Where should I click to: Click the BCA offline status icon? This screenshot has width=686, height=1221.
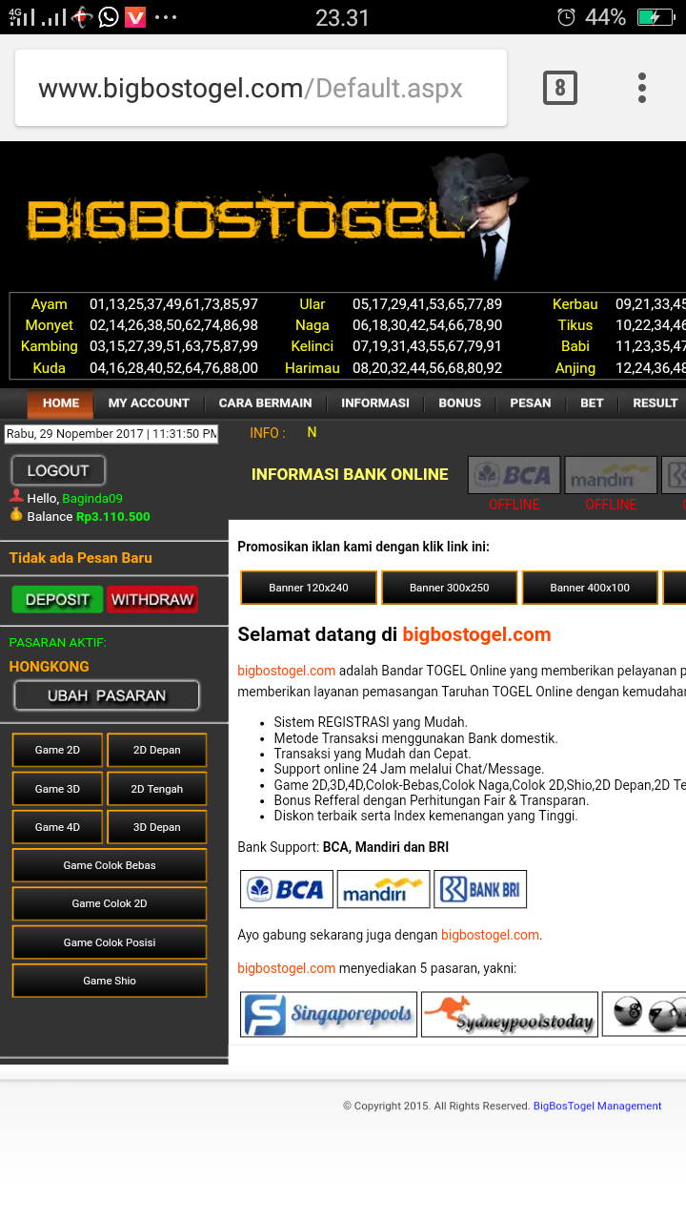[514, 475]
